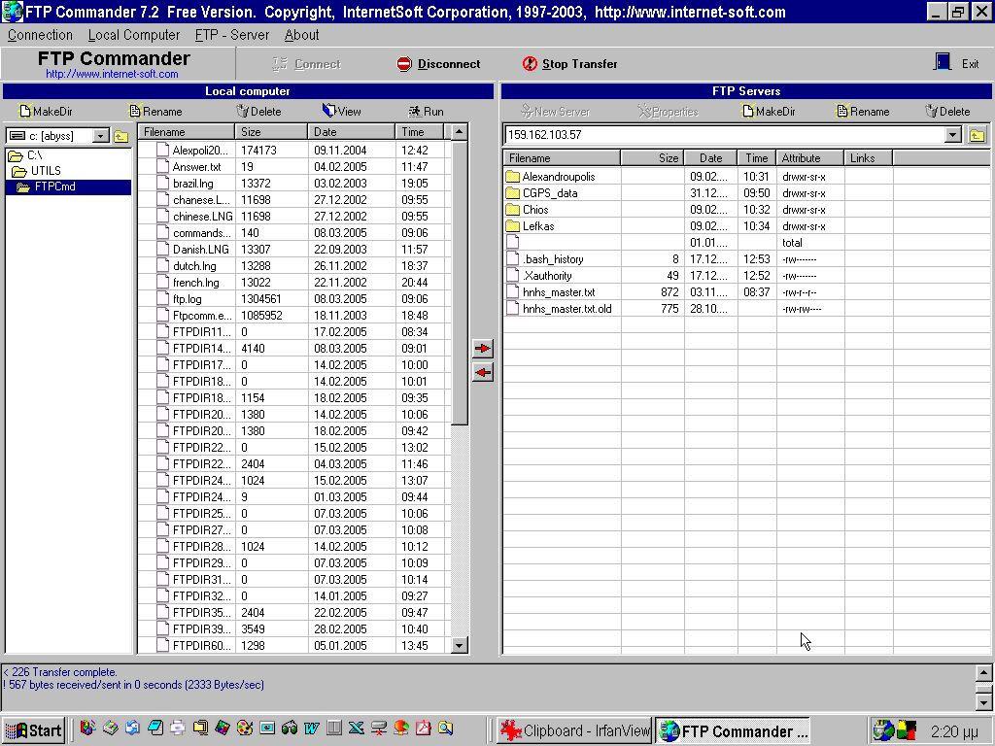The width and height of the screenshot is (995, 746).
Task: Select the .bash_history file icon
Action: tap(513, 258)
